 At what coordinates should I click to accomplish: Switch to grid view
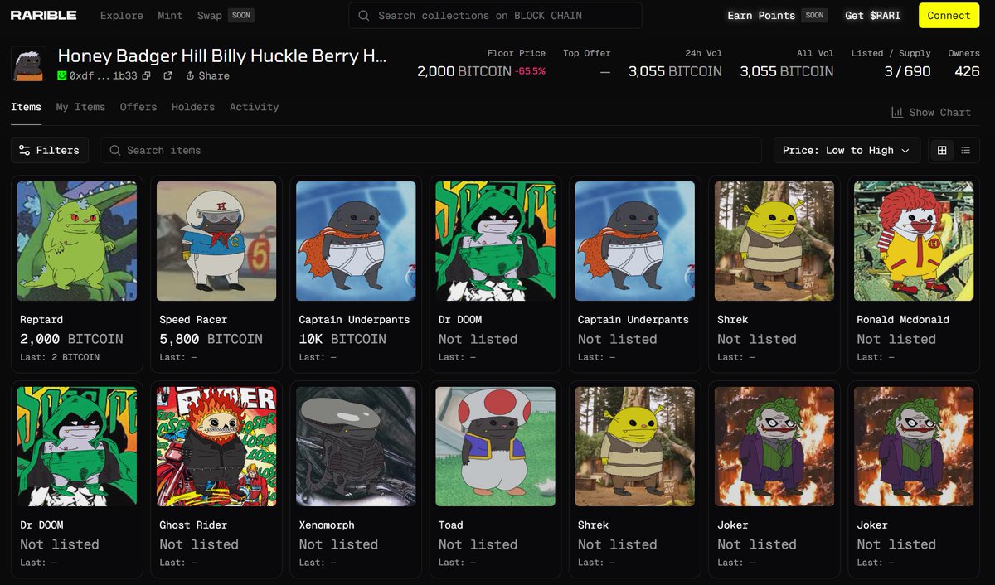[942, 150]
